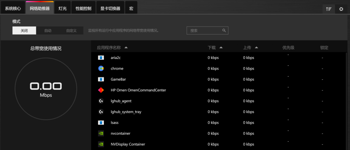Select the lsass row name
Viewport: 350px width, 150px height.
(x=115, y=123)
